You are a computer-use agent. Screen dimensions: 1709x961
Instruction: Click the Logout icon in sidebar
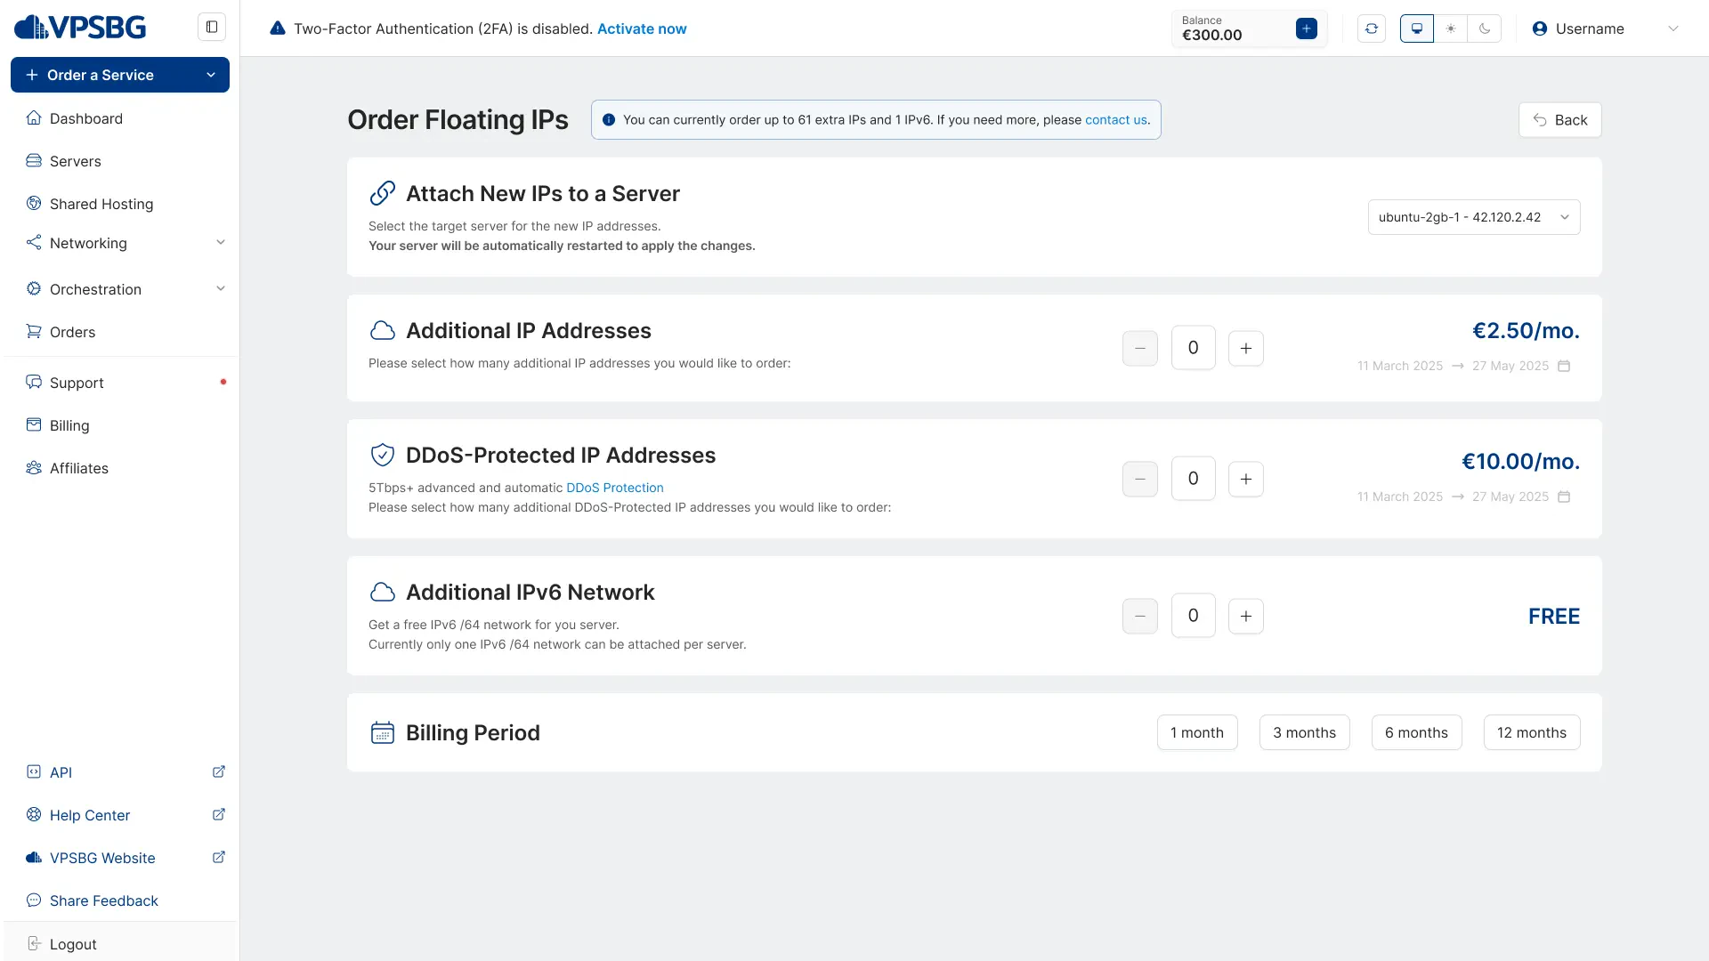tap(34, 943)
